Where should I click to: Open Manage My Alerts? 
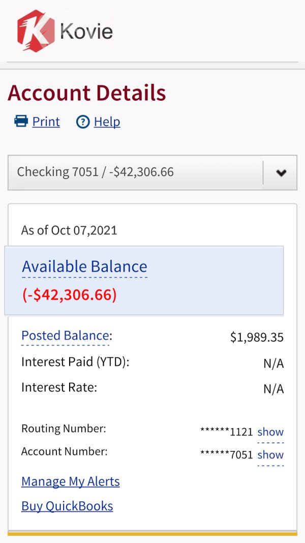[71, 481]
